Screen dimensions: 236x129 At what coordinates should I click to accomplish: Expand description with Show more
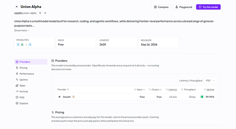pyautogui.click(x=22, y=30)
